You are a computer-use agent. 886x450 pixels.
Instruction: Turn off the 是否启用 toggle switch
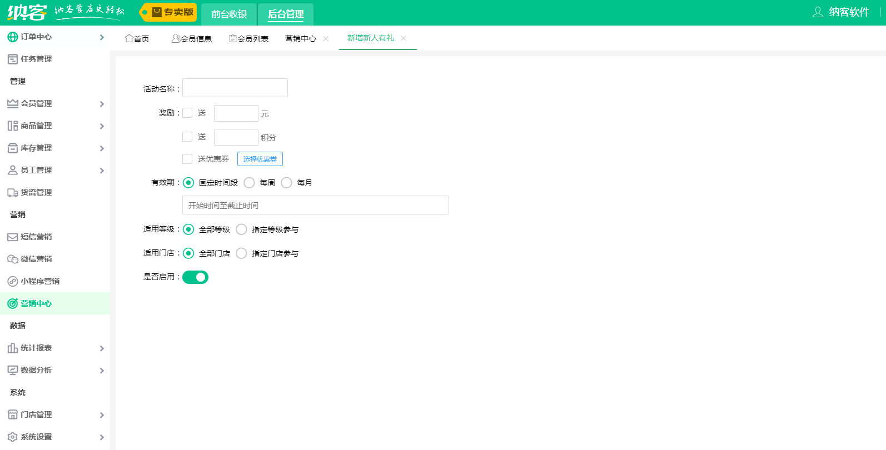195,277
